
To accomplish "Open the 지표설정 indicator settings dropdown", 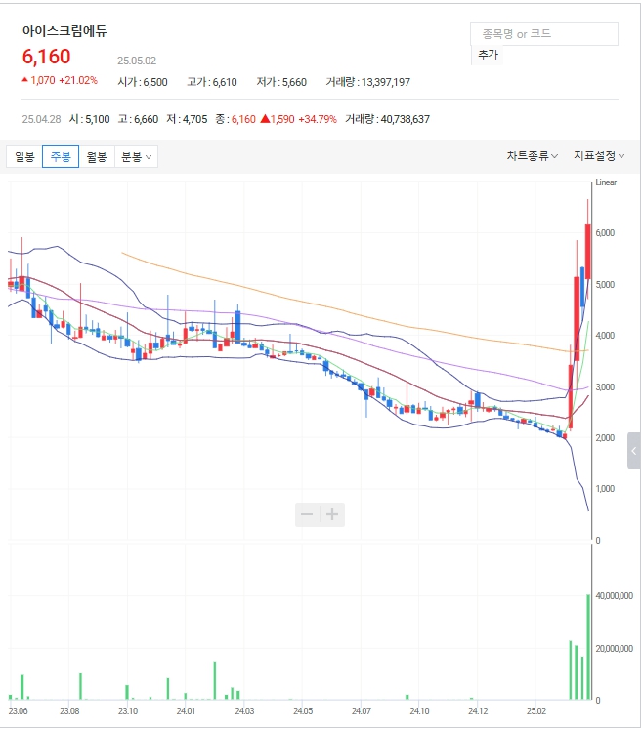I will click(x=599, y=156).
